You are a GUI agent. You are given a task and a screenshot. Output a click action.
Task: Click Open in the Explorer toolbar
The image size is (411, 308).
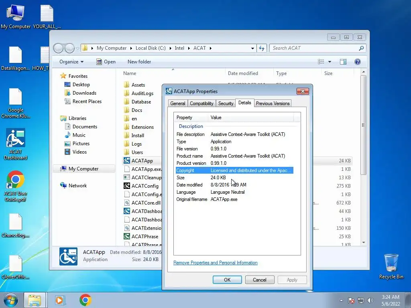click(x=106, y=62)
